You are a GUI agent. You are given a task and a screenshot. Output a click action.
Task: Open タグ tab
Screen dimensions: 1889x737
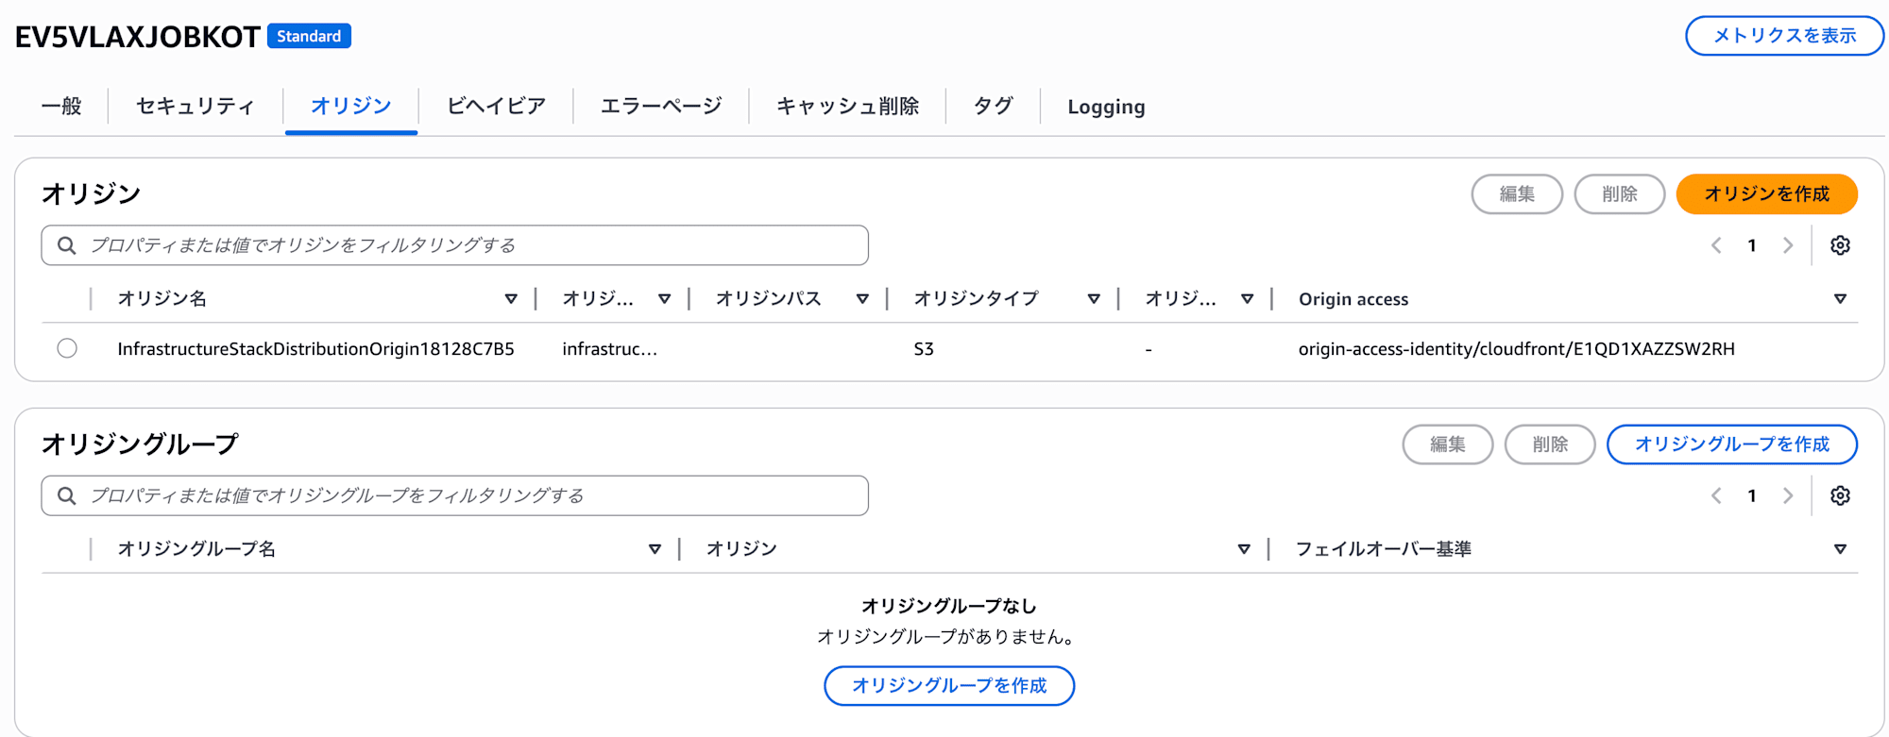[x=994, y=106]
